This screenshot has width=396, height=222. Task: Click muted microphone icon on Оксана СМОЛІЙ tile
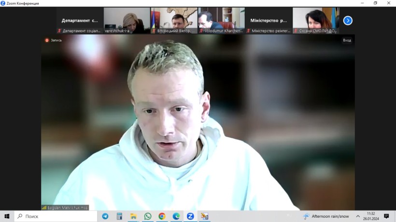pyautogui.click(x=296, y=31)
